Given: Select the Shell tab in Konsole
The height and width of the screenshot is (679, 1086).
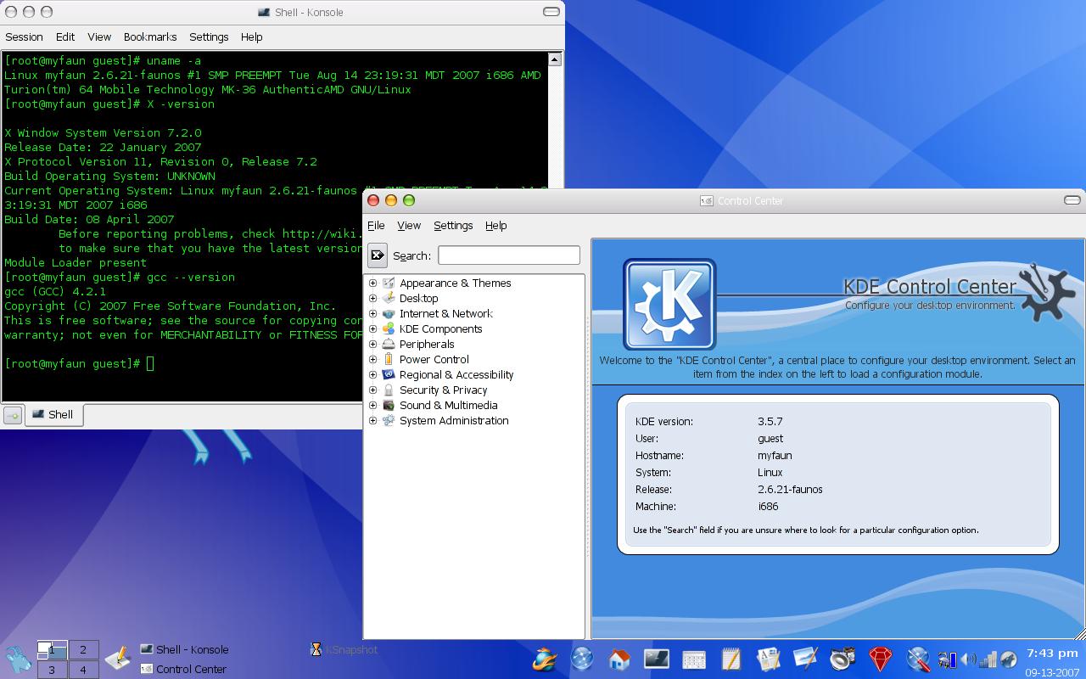Looking at the screenshot, I should click(x=53, y=414).
